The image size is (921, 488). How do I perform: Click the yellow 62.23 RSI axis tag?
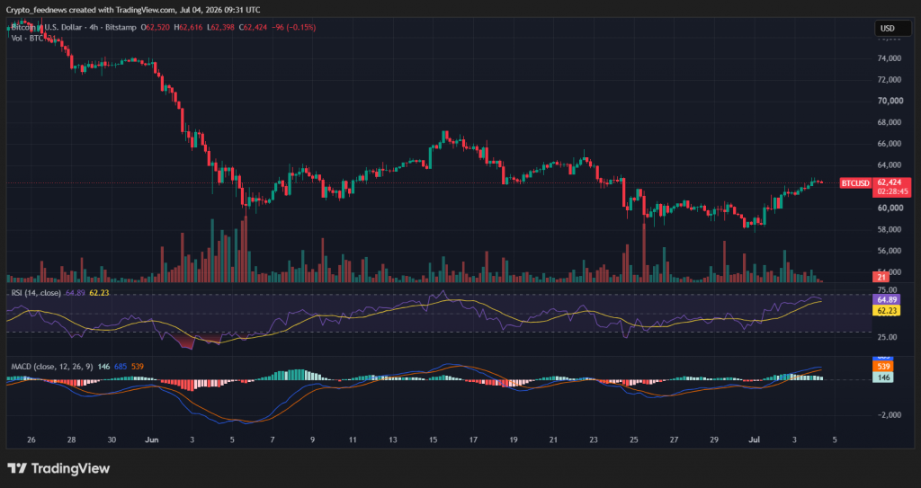886,310
